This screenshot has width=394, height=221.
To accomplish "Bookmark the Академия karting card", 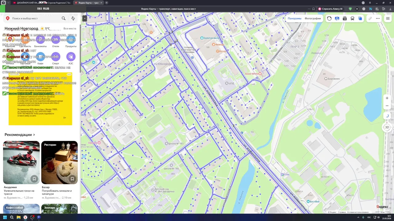I will (34, 179).
